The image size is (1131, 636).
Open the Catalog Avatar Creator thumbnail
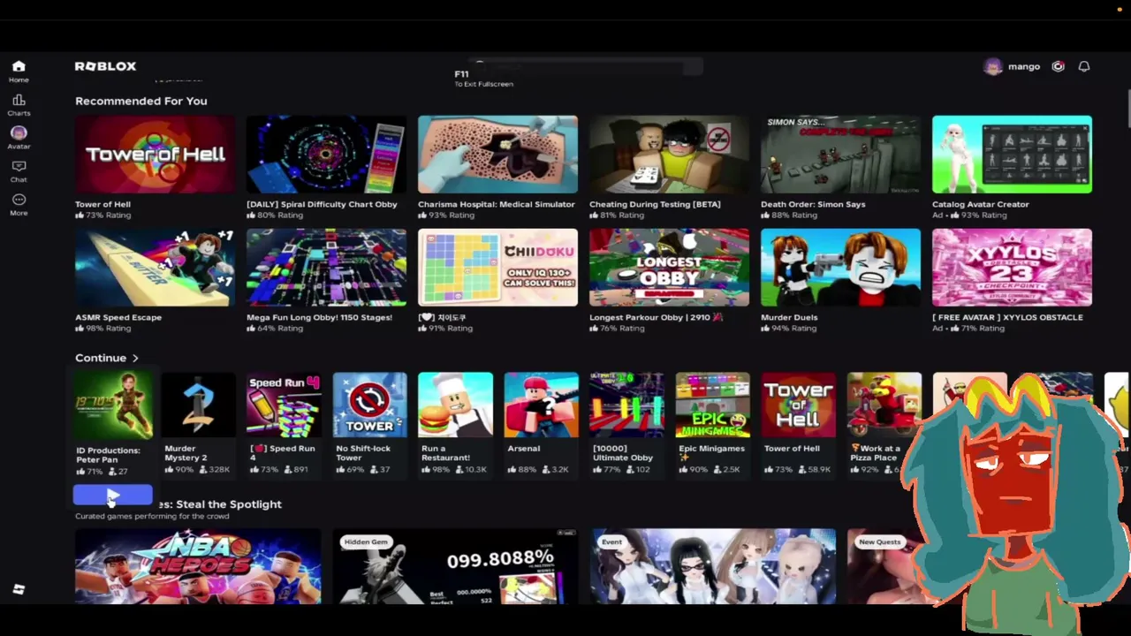(1012, 155)
